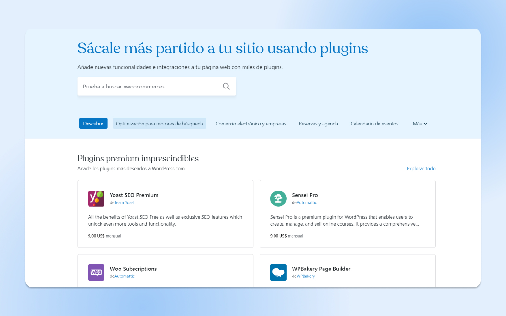Screen dimensions: 506x316
Task: Select «Comercio electrónico y empresas» category
Action: (x=250, y=124)
